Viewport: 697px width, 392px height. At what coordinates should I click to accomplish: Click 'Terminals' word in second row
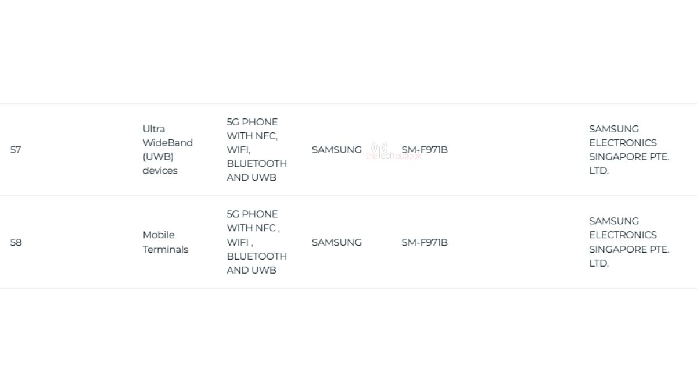coord(166,249)
